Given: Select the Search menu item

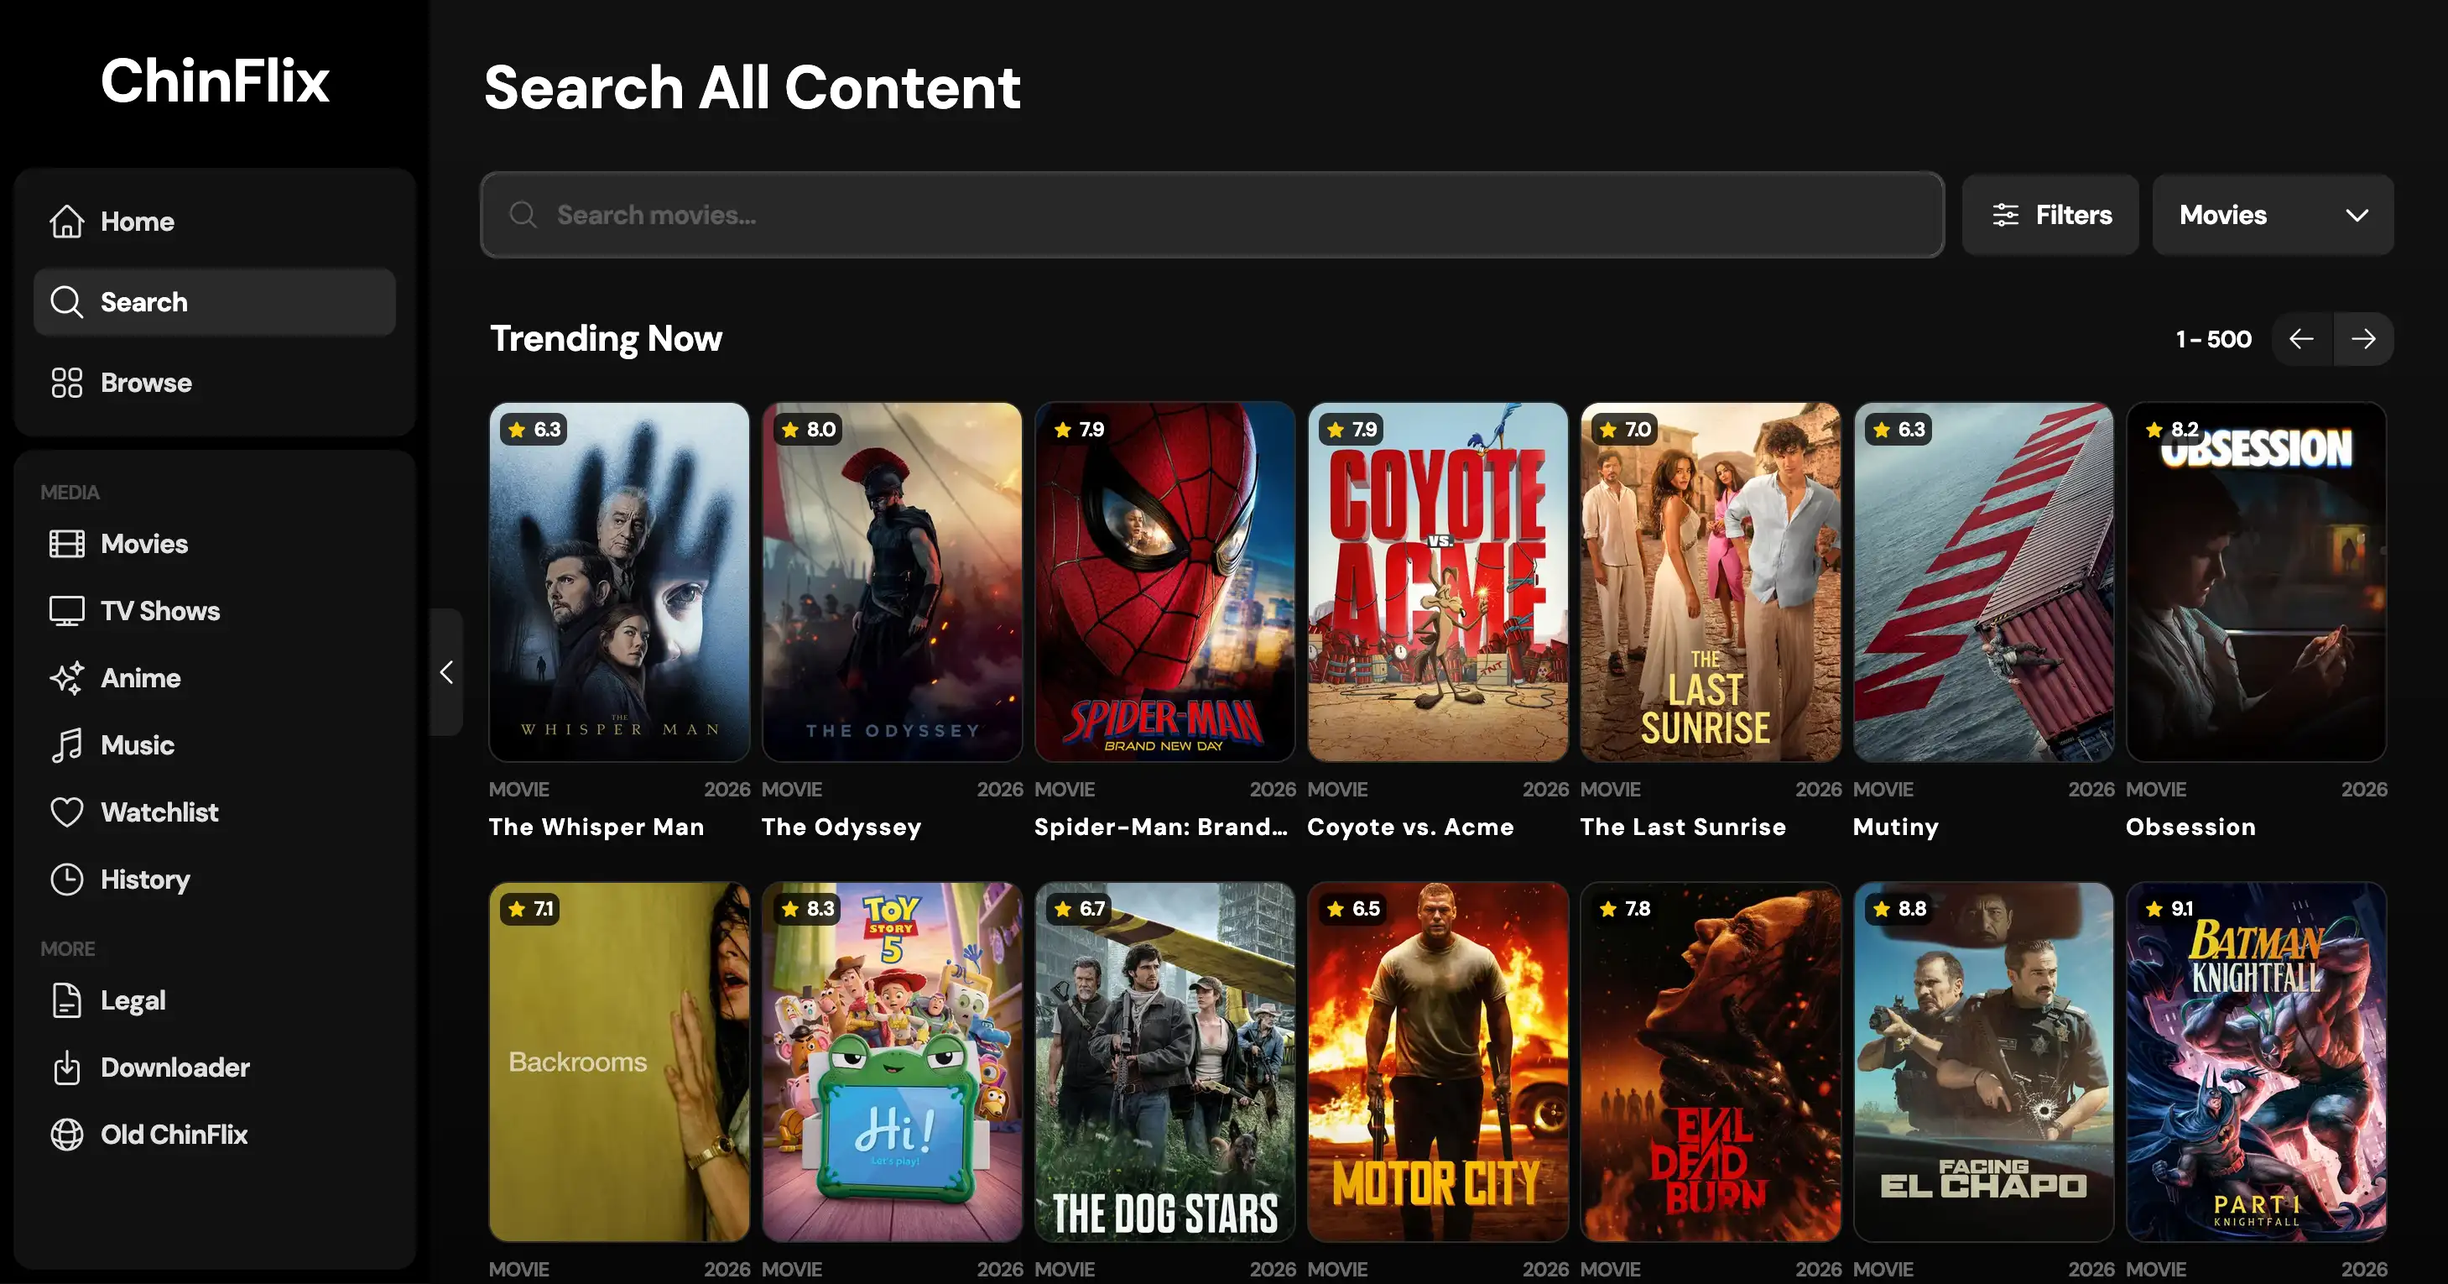Looking at the screenshot, I should point(215,302).
